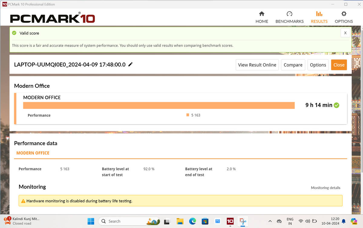Click the volume speaker tray icon
363x228 pixels.
(308, 221)
